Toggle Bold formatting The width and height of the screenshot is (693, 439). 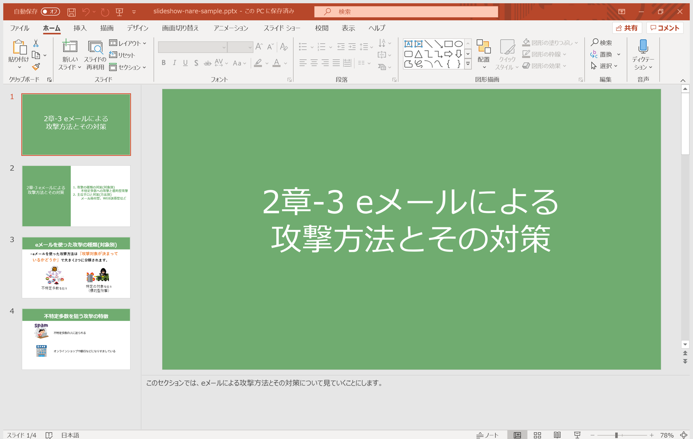click(x=163, y=63)
